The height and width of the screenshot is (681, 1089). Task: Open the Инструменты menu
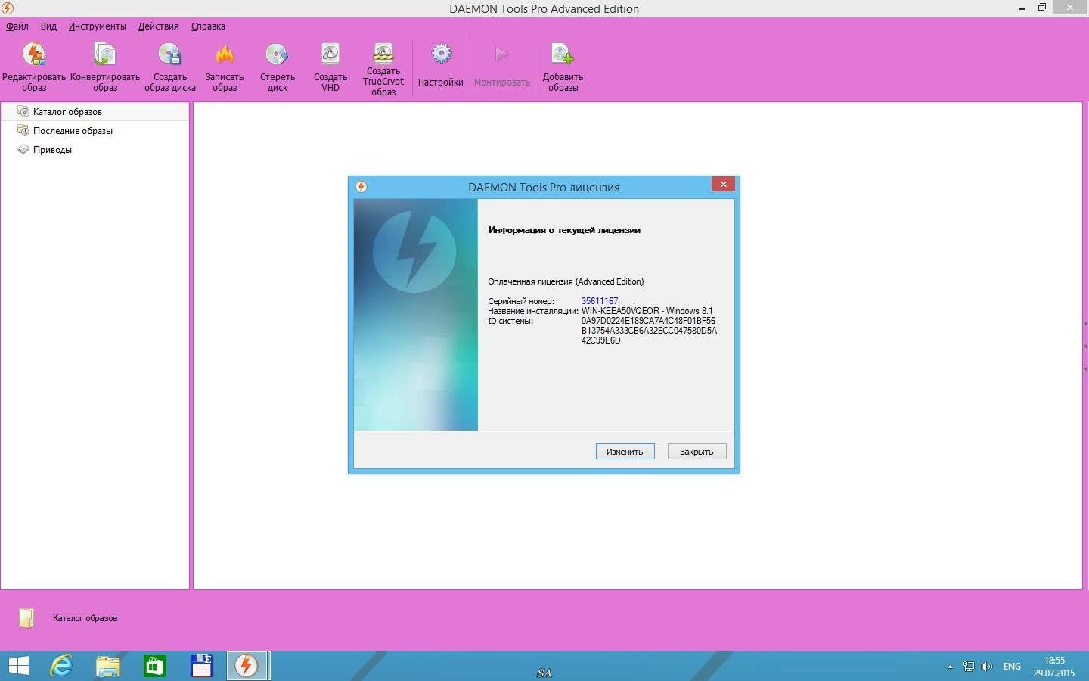[98, 26]
